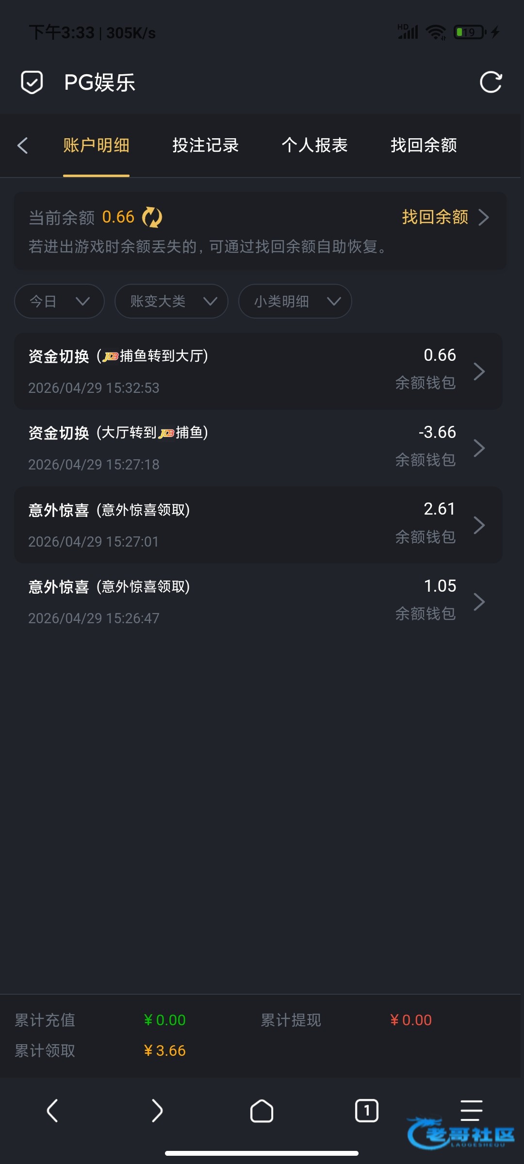View the 2.61 意外惊喜 transaction details
The height and width of the screenshot is (1164, 524).
[259, 525]
